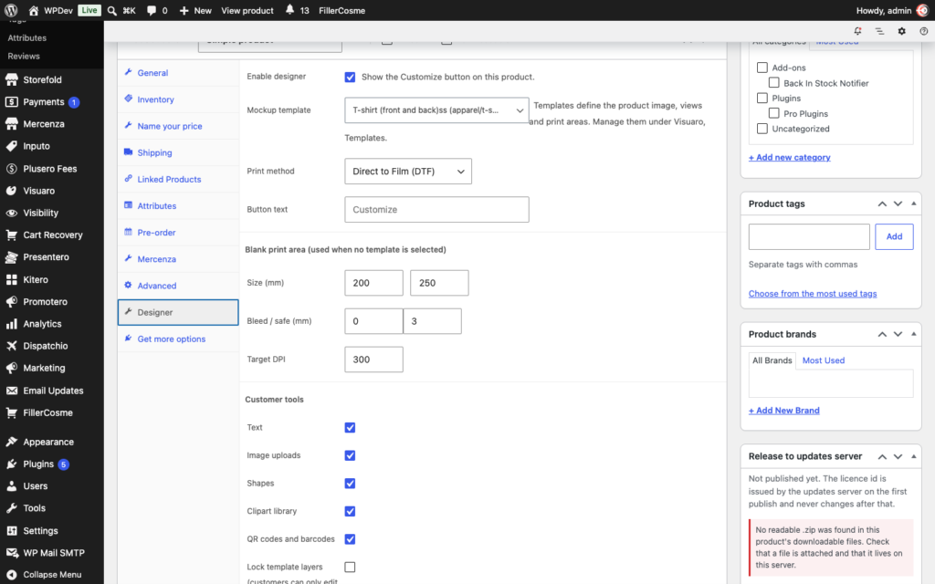Image resolution: width=935 pixels, height=584 pixels.
Task: Open the WordPress logo menu
Action: coord(11,10)
